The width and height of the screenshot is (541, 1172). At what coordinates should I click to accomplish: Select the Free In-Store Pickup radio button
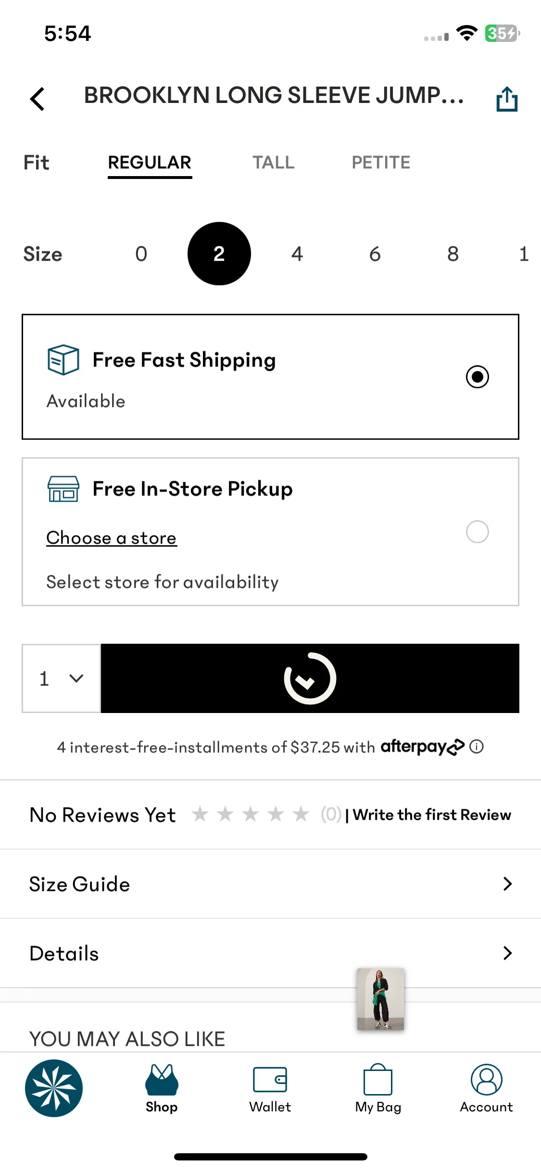(478, 532)
